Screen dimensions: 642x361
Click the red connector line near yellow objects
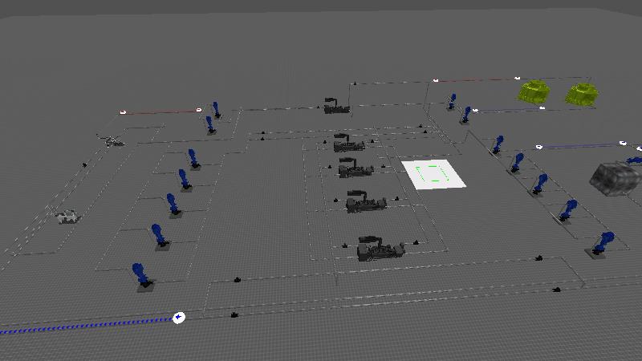pos(473,80)
